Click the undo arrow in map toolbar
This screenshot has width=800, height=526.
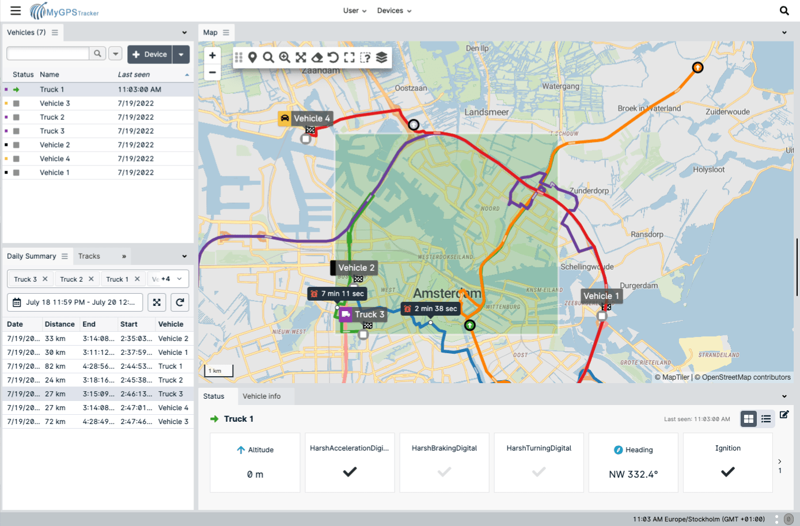334,57
